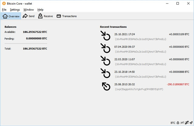Click the Bitcoin Core logo in title bar

(4, 3)
